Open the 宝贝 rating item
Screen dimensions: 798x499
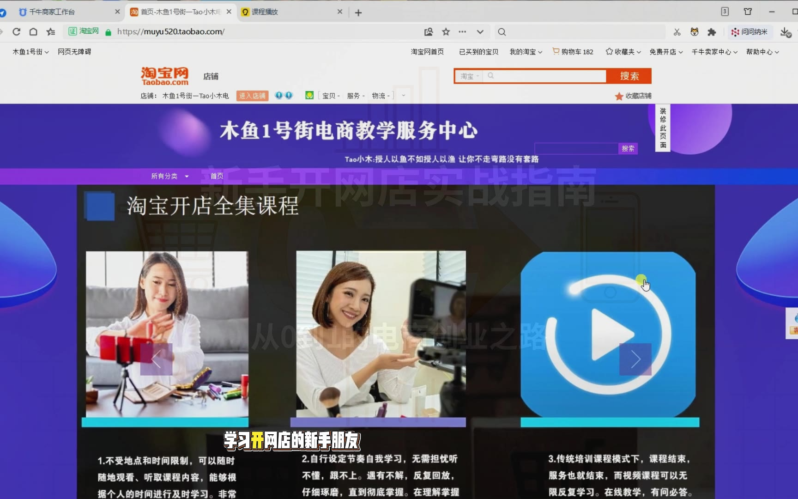pos(331,96)
